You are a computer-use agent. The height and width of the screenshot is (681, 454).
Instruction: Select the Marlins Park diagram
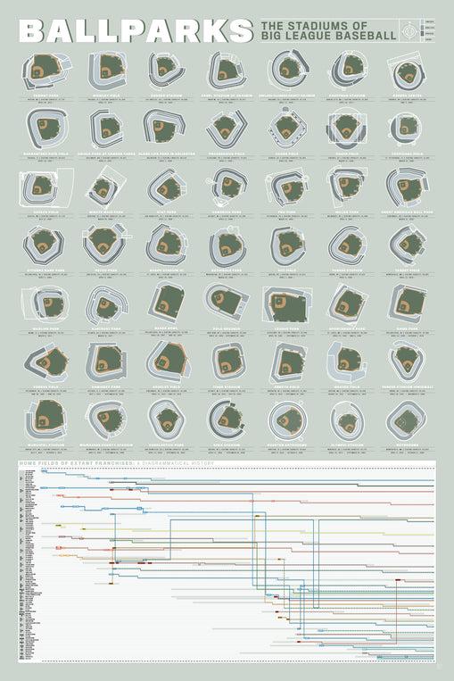click(x=46, y=303)
